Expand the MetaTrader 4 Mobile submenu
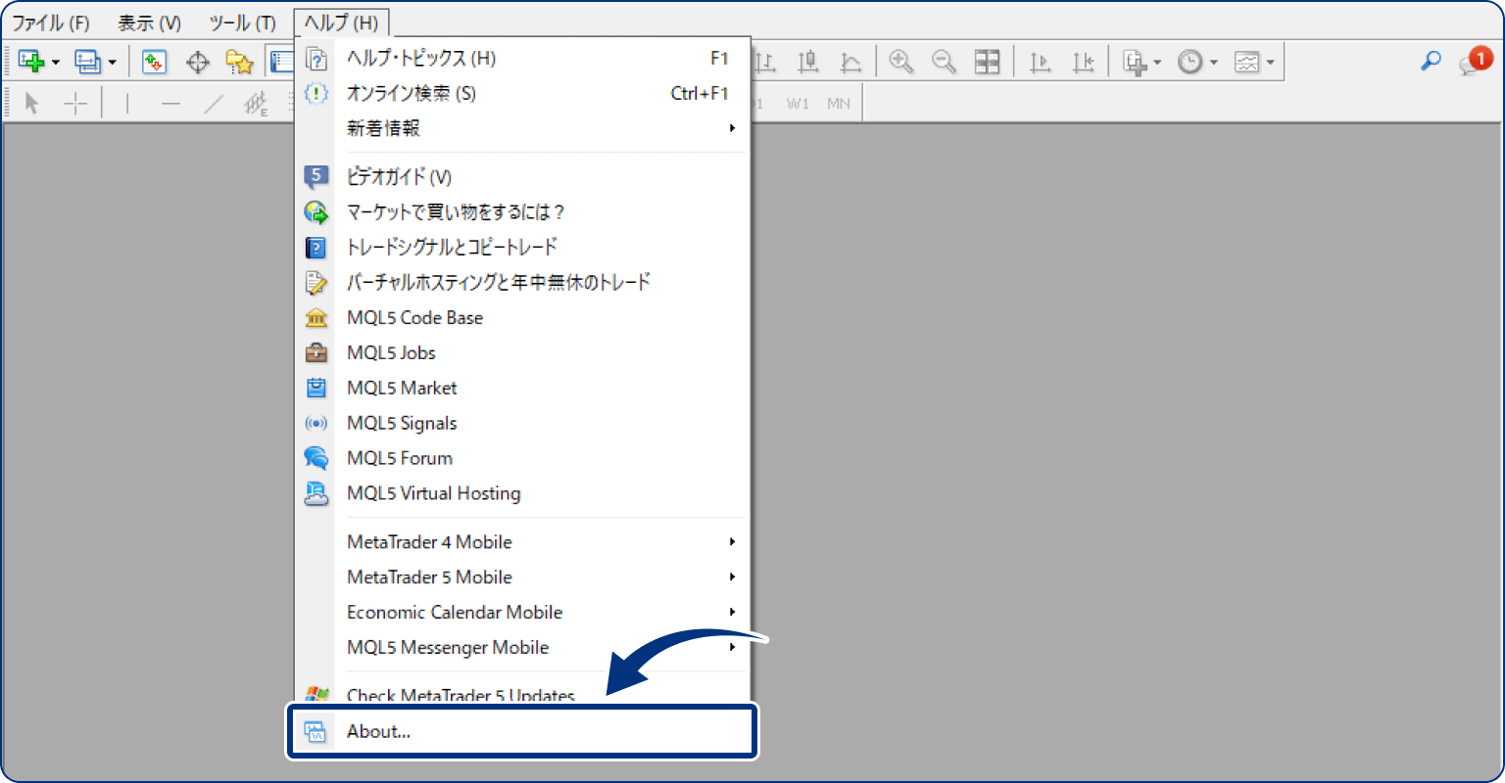The width and height of the screenshot is (1505, 783). 522,542
